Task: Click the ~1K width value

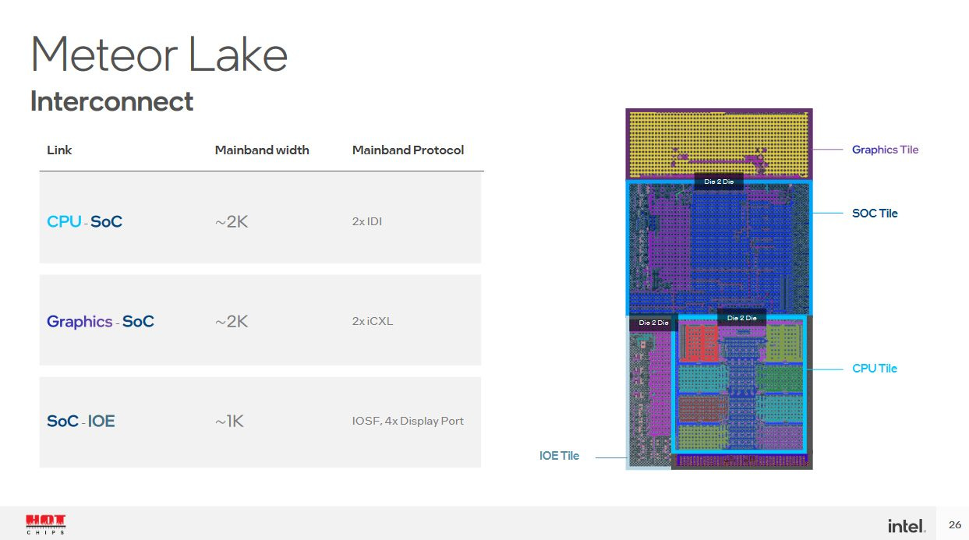Action: click(x=229, y=421)
